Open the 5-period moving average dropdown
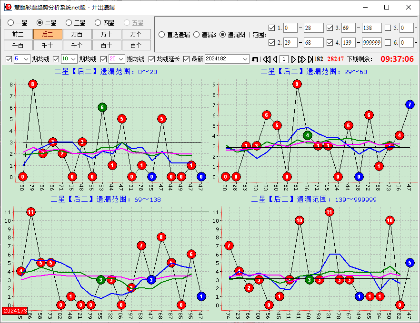The width and height of the screenshot is (420, 323). (x=26, y=59)
